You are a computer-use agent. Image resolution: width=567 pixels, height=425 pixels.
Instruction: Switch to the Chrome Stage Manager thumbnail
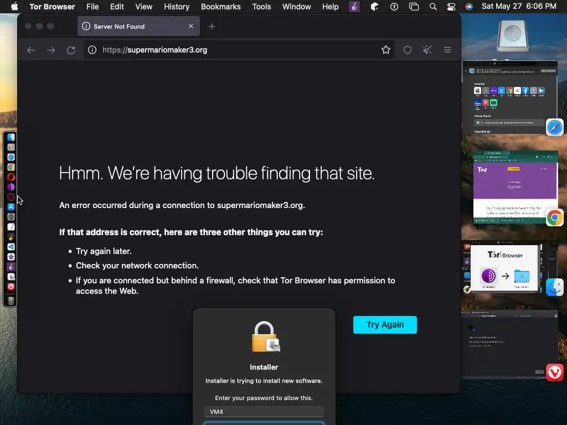point(516,187)
